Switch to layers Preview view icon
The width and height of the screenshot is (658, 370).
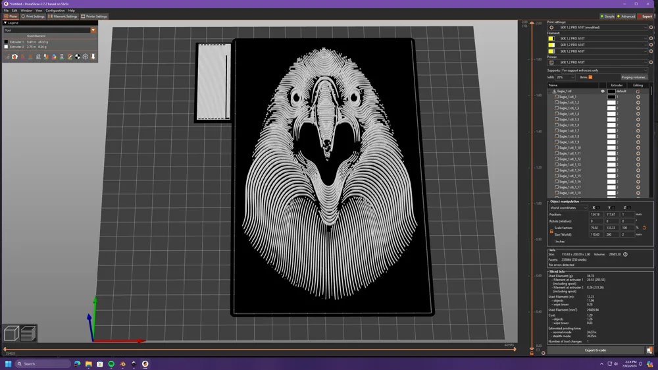[x=28, y=334]
